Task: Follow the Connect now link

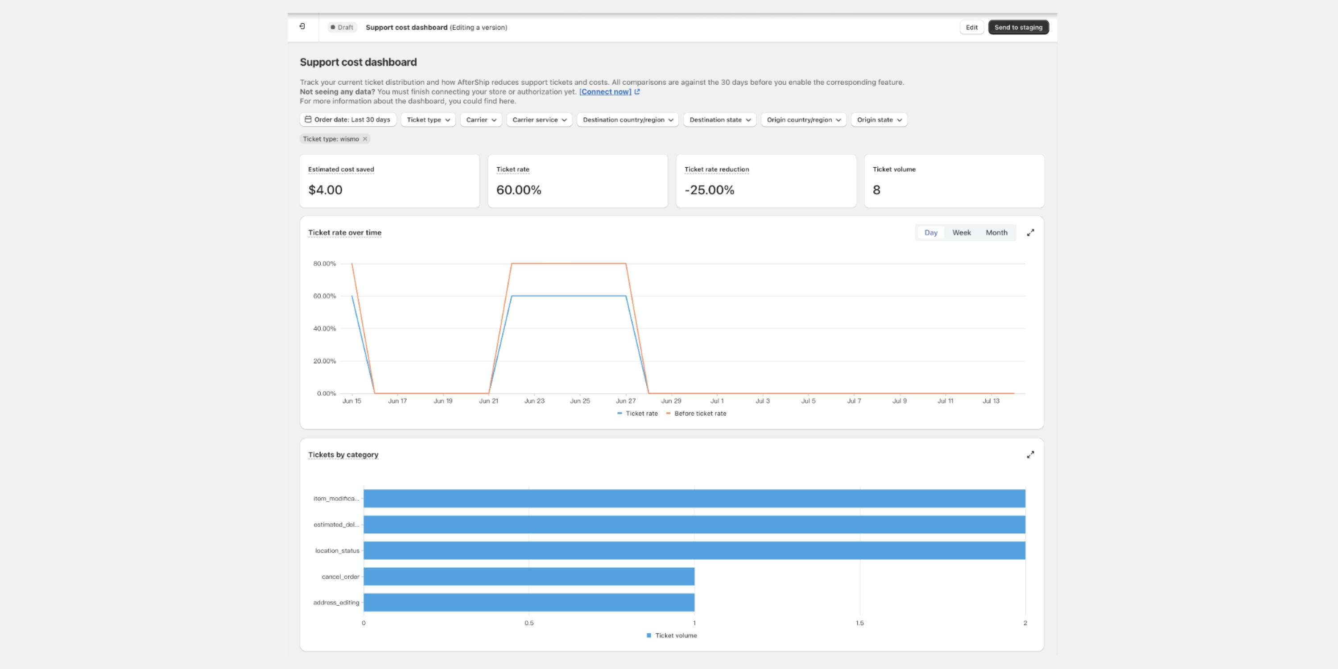Action: click(x=605, y=91)
